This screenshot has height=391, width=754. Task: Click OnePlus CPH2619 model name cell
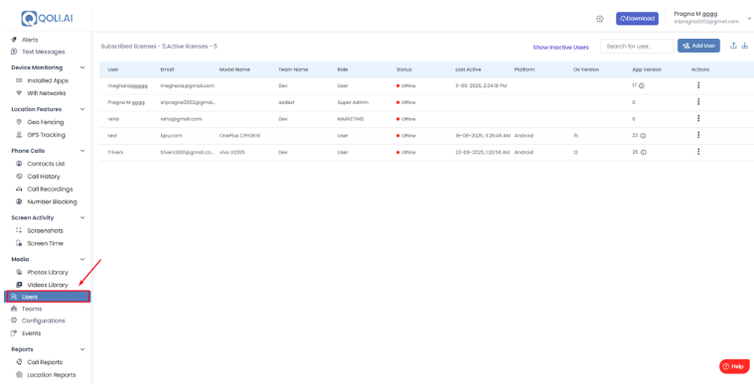tap(239, 136)
